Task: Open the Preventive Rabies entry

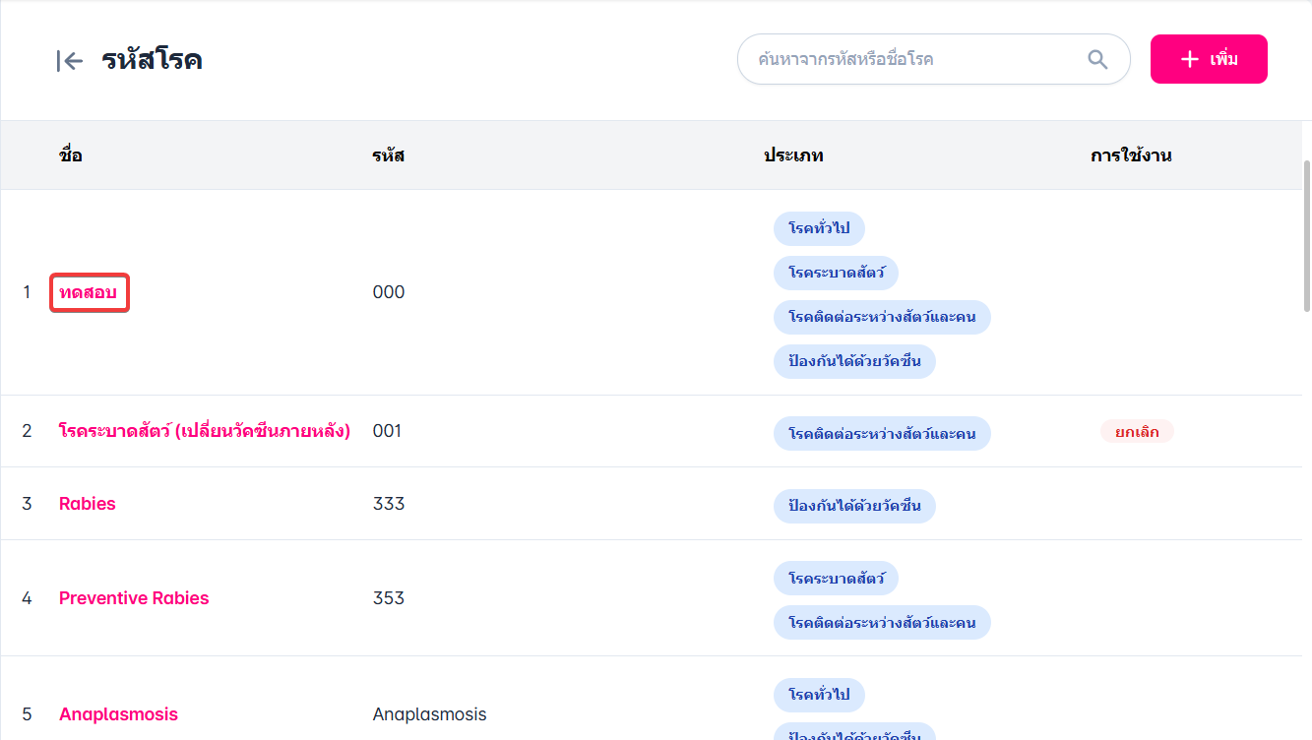Action: [x=134, y=598]
